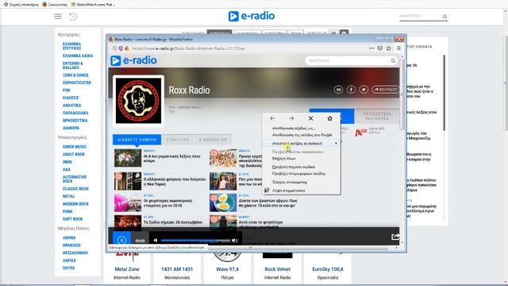Pause playback with the blue player button
Viewport: 508px width, 286px height.
pyautogui.click(x=121, y=240)
